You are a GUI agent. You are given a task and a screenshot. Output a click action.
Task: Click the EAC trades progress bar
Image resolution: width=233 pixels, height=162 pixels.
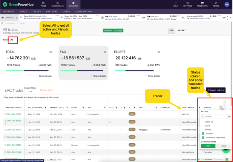pyautogui.click(x=82, y=71)
